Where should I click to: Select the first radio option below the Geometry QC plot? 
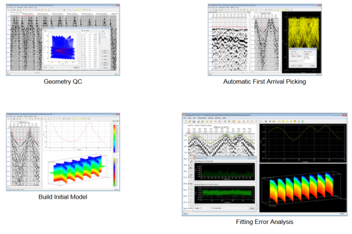[46, 68]
